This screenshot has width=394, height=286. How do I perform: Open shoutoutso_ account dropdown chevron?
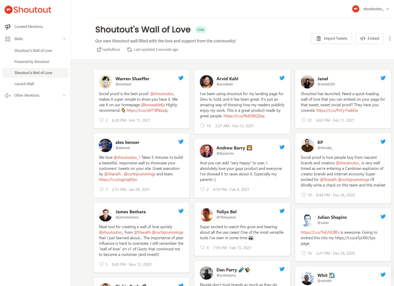coord(388,9)
